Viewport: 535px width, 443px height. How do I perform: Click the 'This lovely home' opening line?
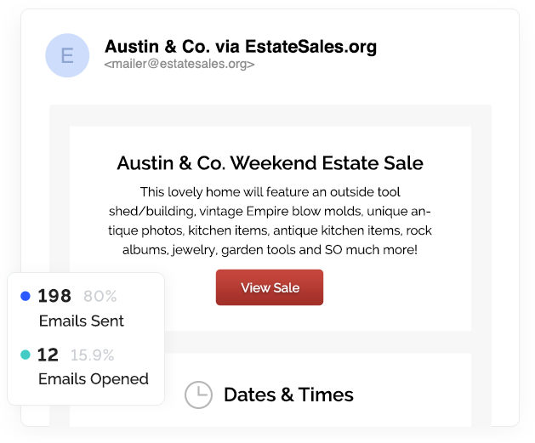270,192
